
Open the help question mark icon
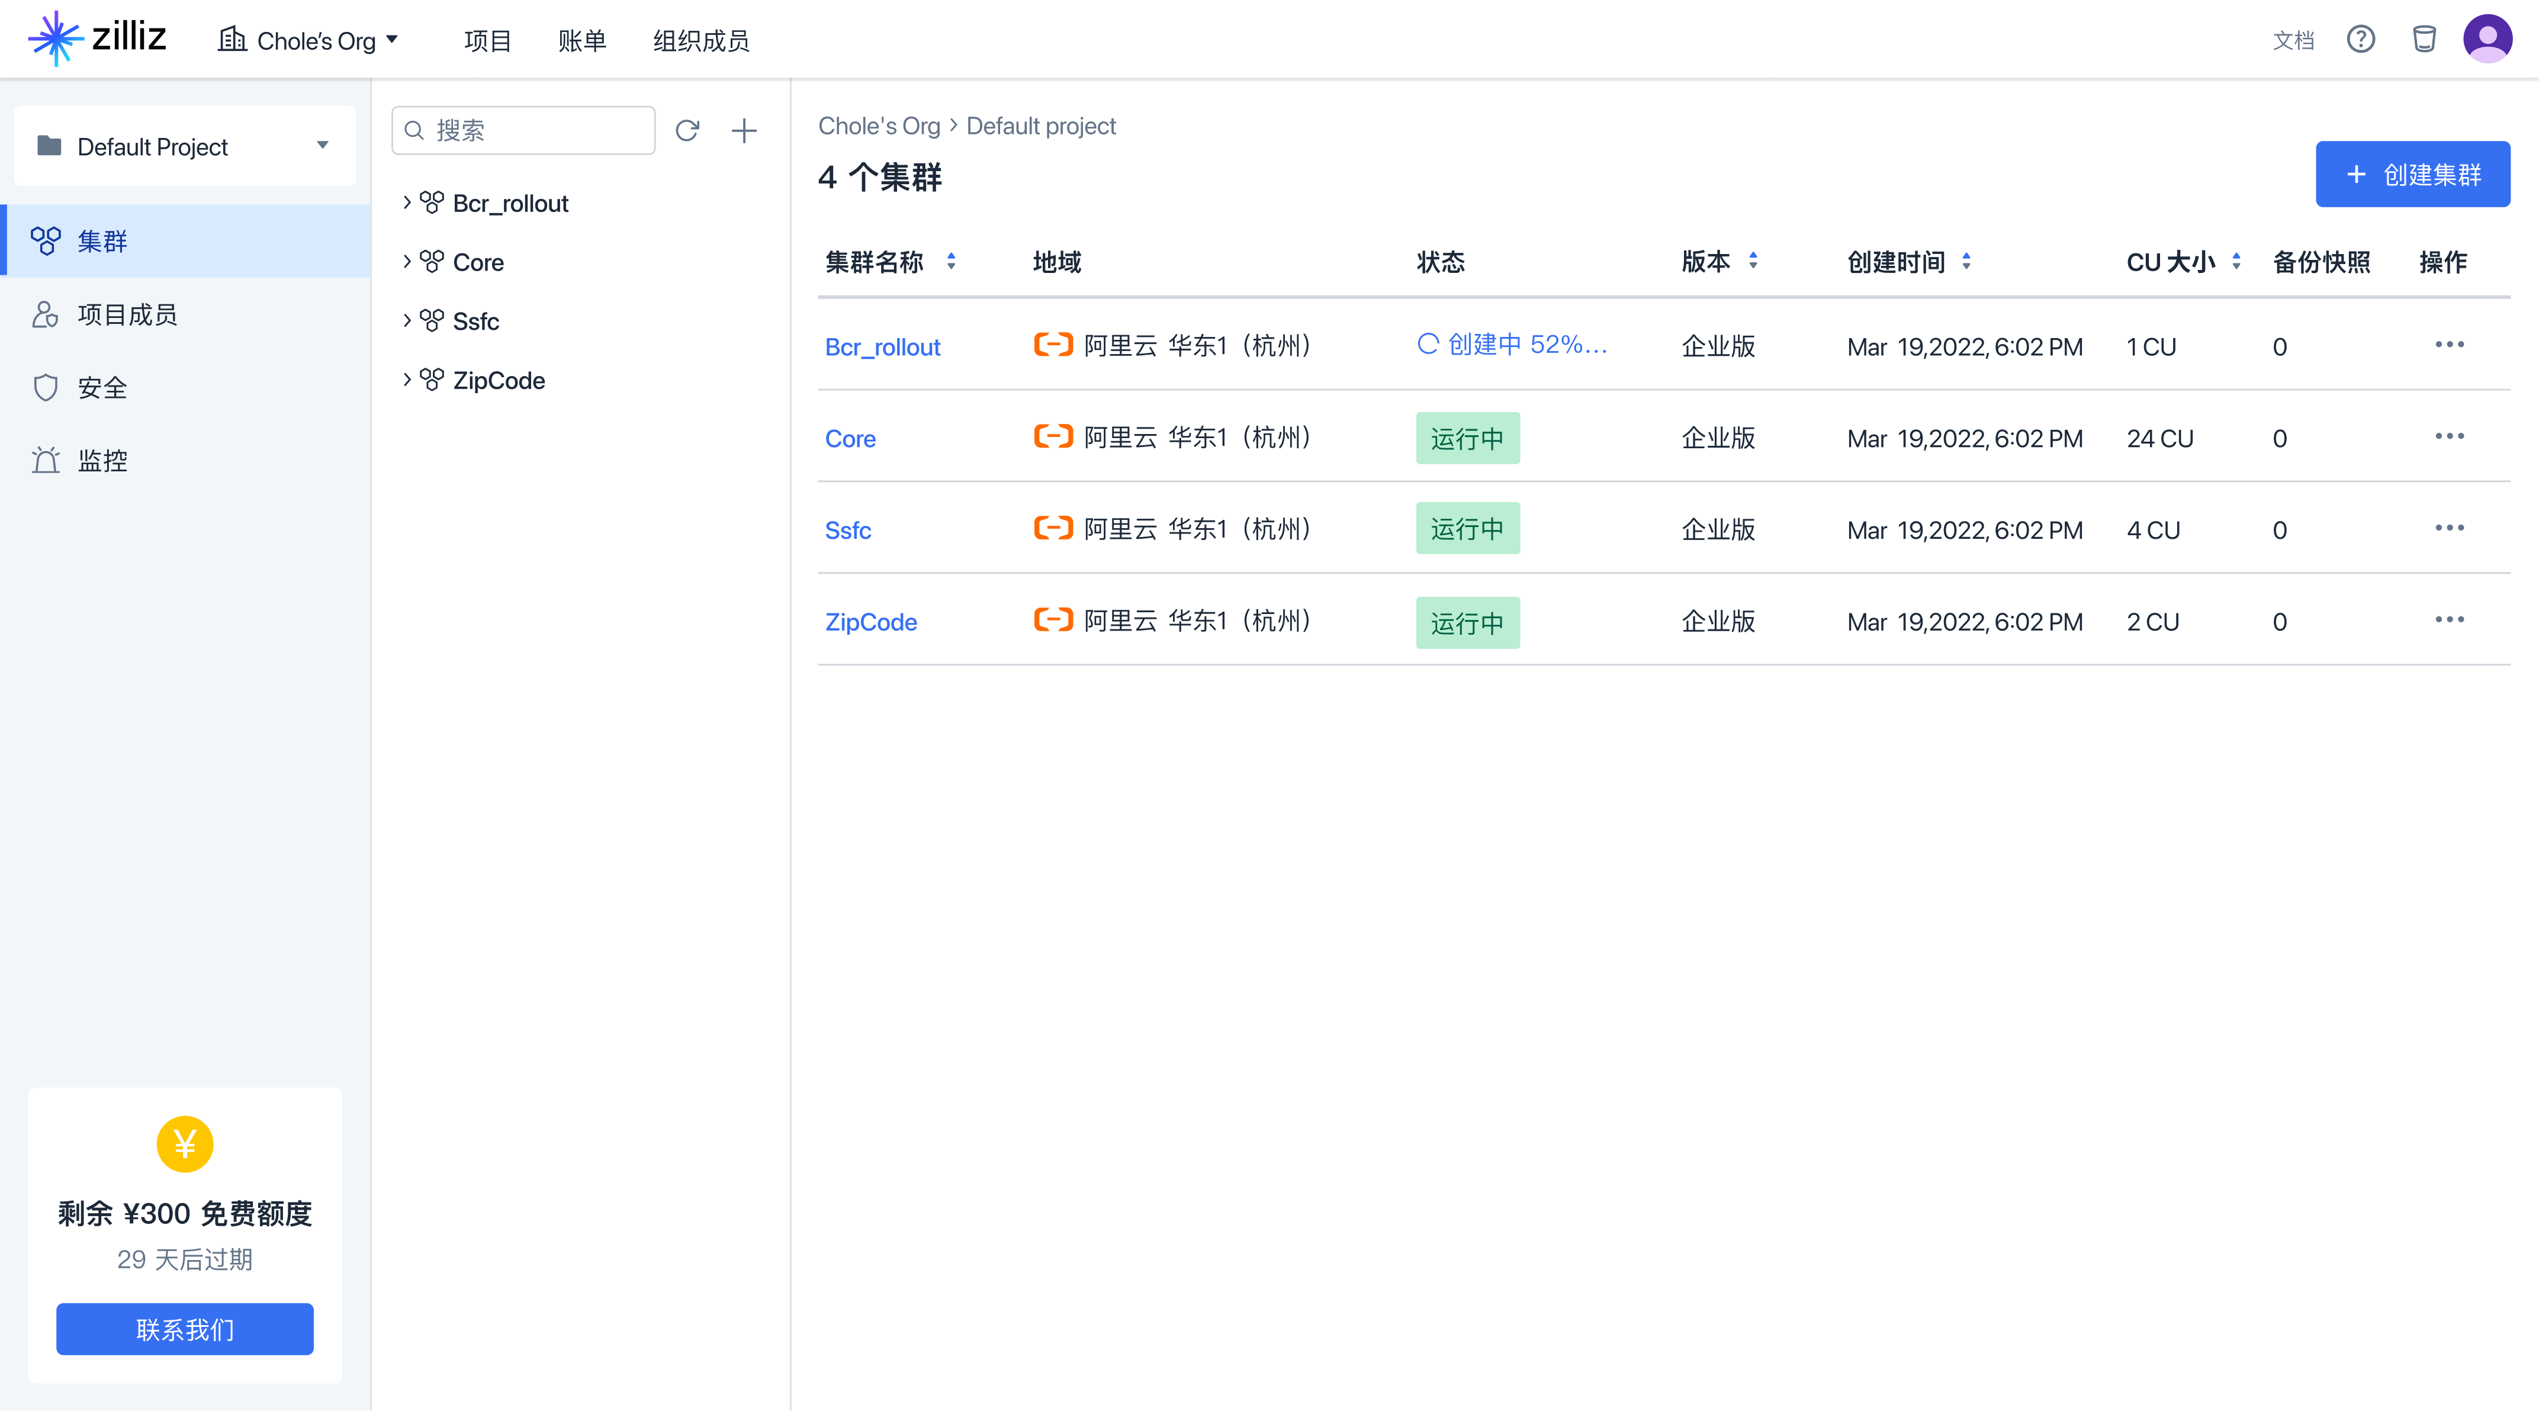[x=2360, y=40]
